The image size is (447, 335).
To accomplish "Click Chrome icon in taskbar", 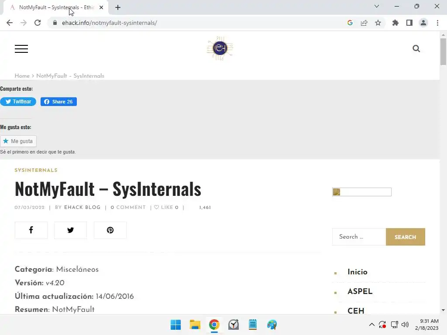I will point(214,325).
